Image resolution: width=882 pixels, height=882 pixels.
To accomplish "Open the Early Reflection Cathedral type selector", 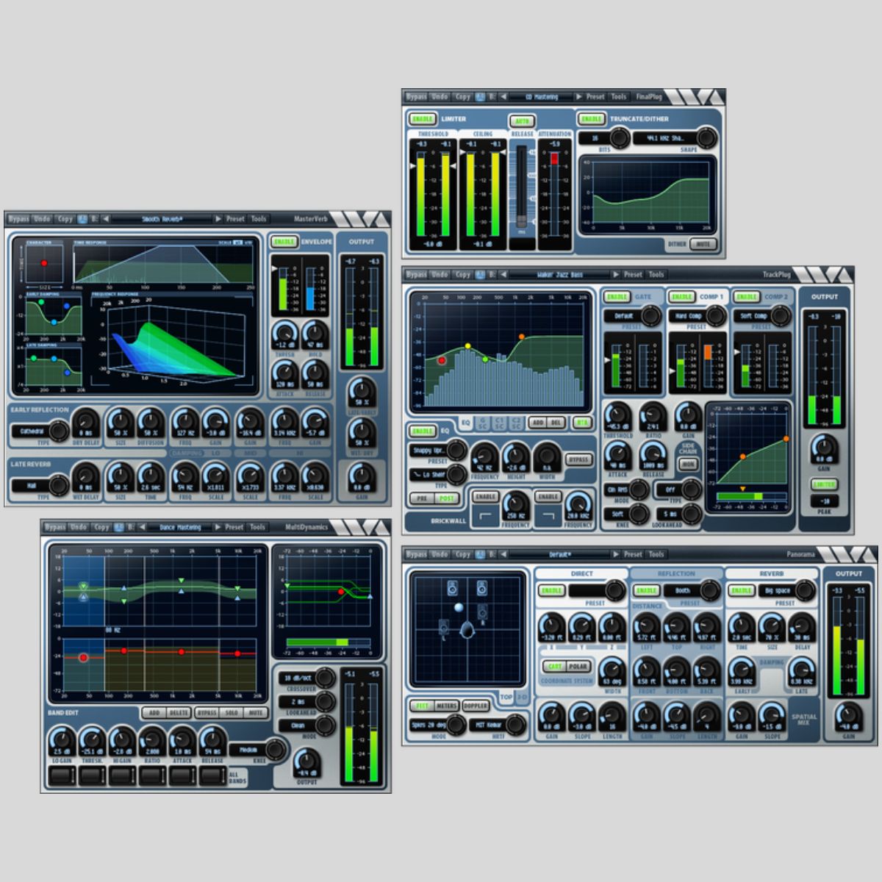I will (40, 431).
